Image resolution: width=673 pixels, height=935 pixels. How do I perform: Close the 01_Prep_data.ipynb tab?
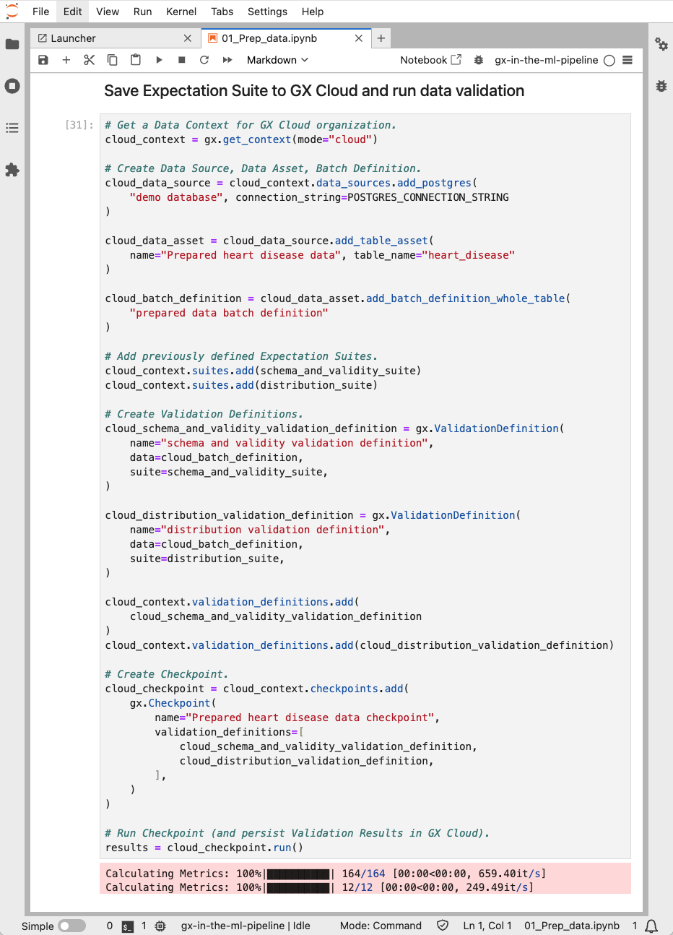pyautogui.click(x=359, y=38)
